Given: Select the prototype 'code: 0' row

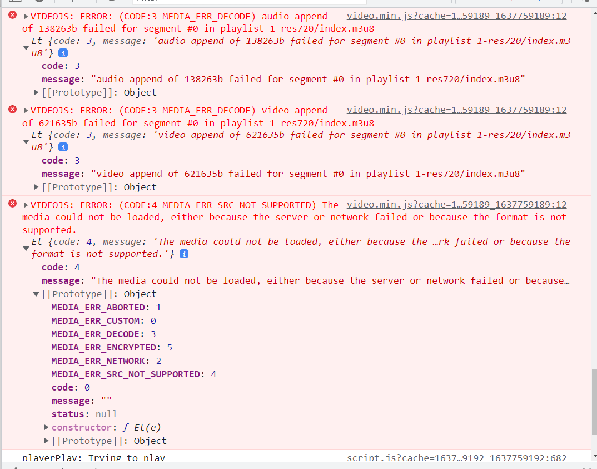Looking at the screenshot, I should click(x=71, y=387).
